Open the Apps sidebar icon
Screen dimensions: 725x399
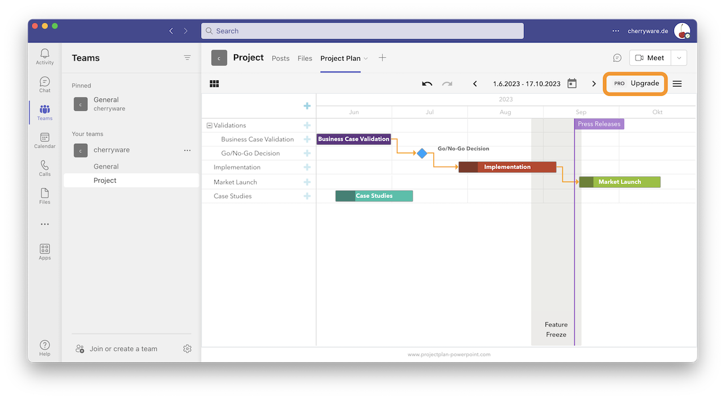(45, 252)
